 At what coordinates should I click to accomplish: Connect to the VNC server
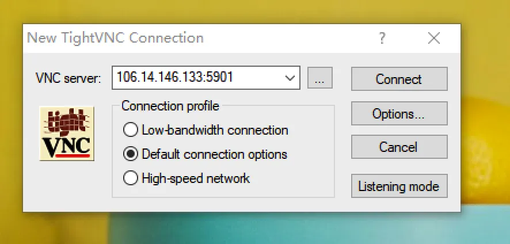click(399, 79)
